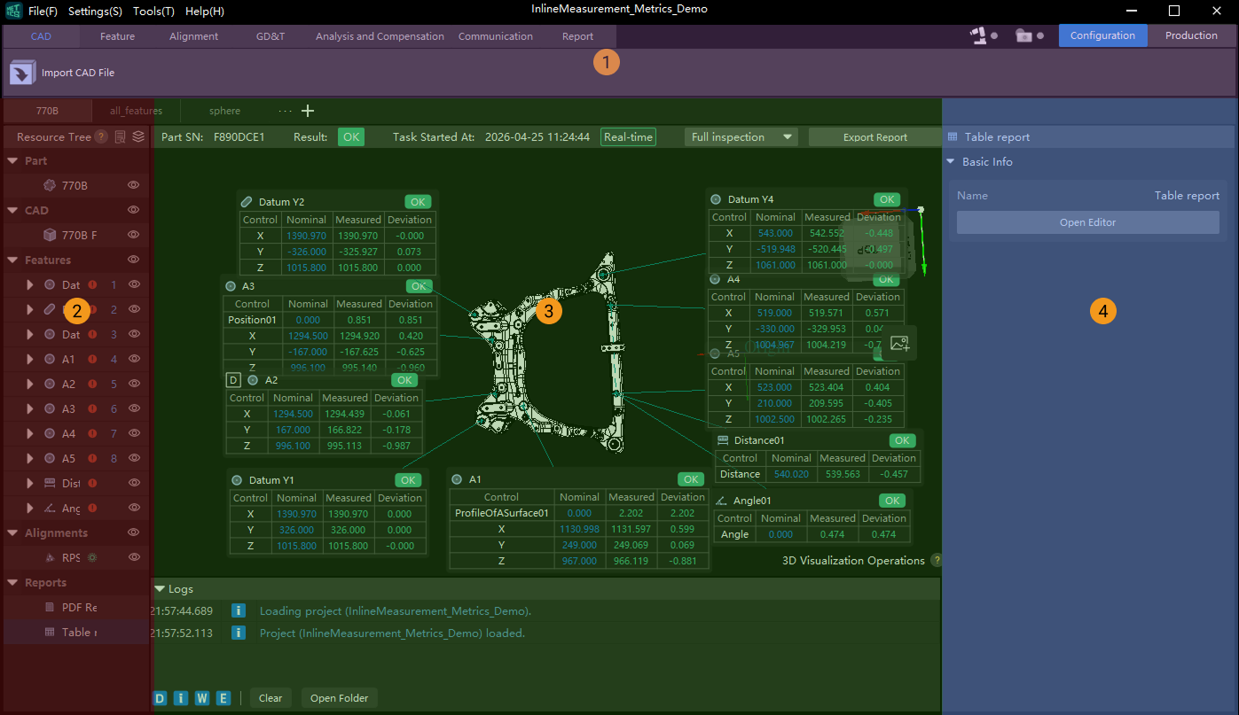Enable debug logs with the D filter
Screen dimensions: 1239x715
click(160, 698)
